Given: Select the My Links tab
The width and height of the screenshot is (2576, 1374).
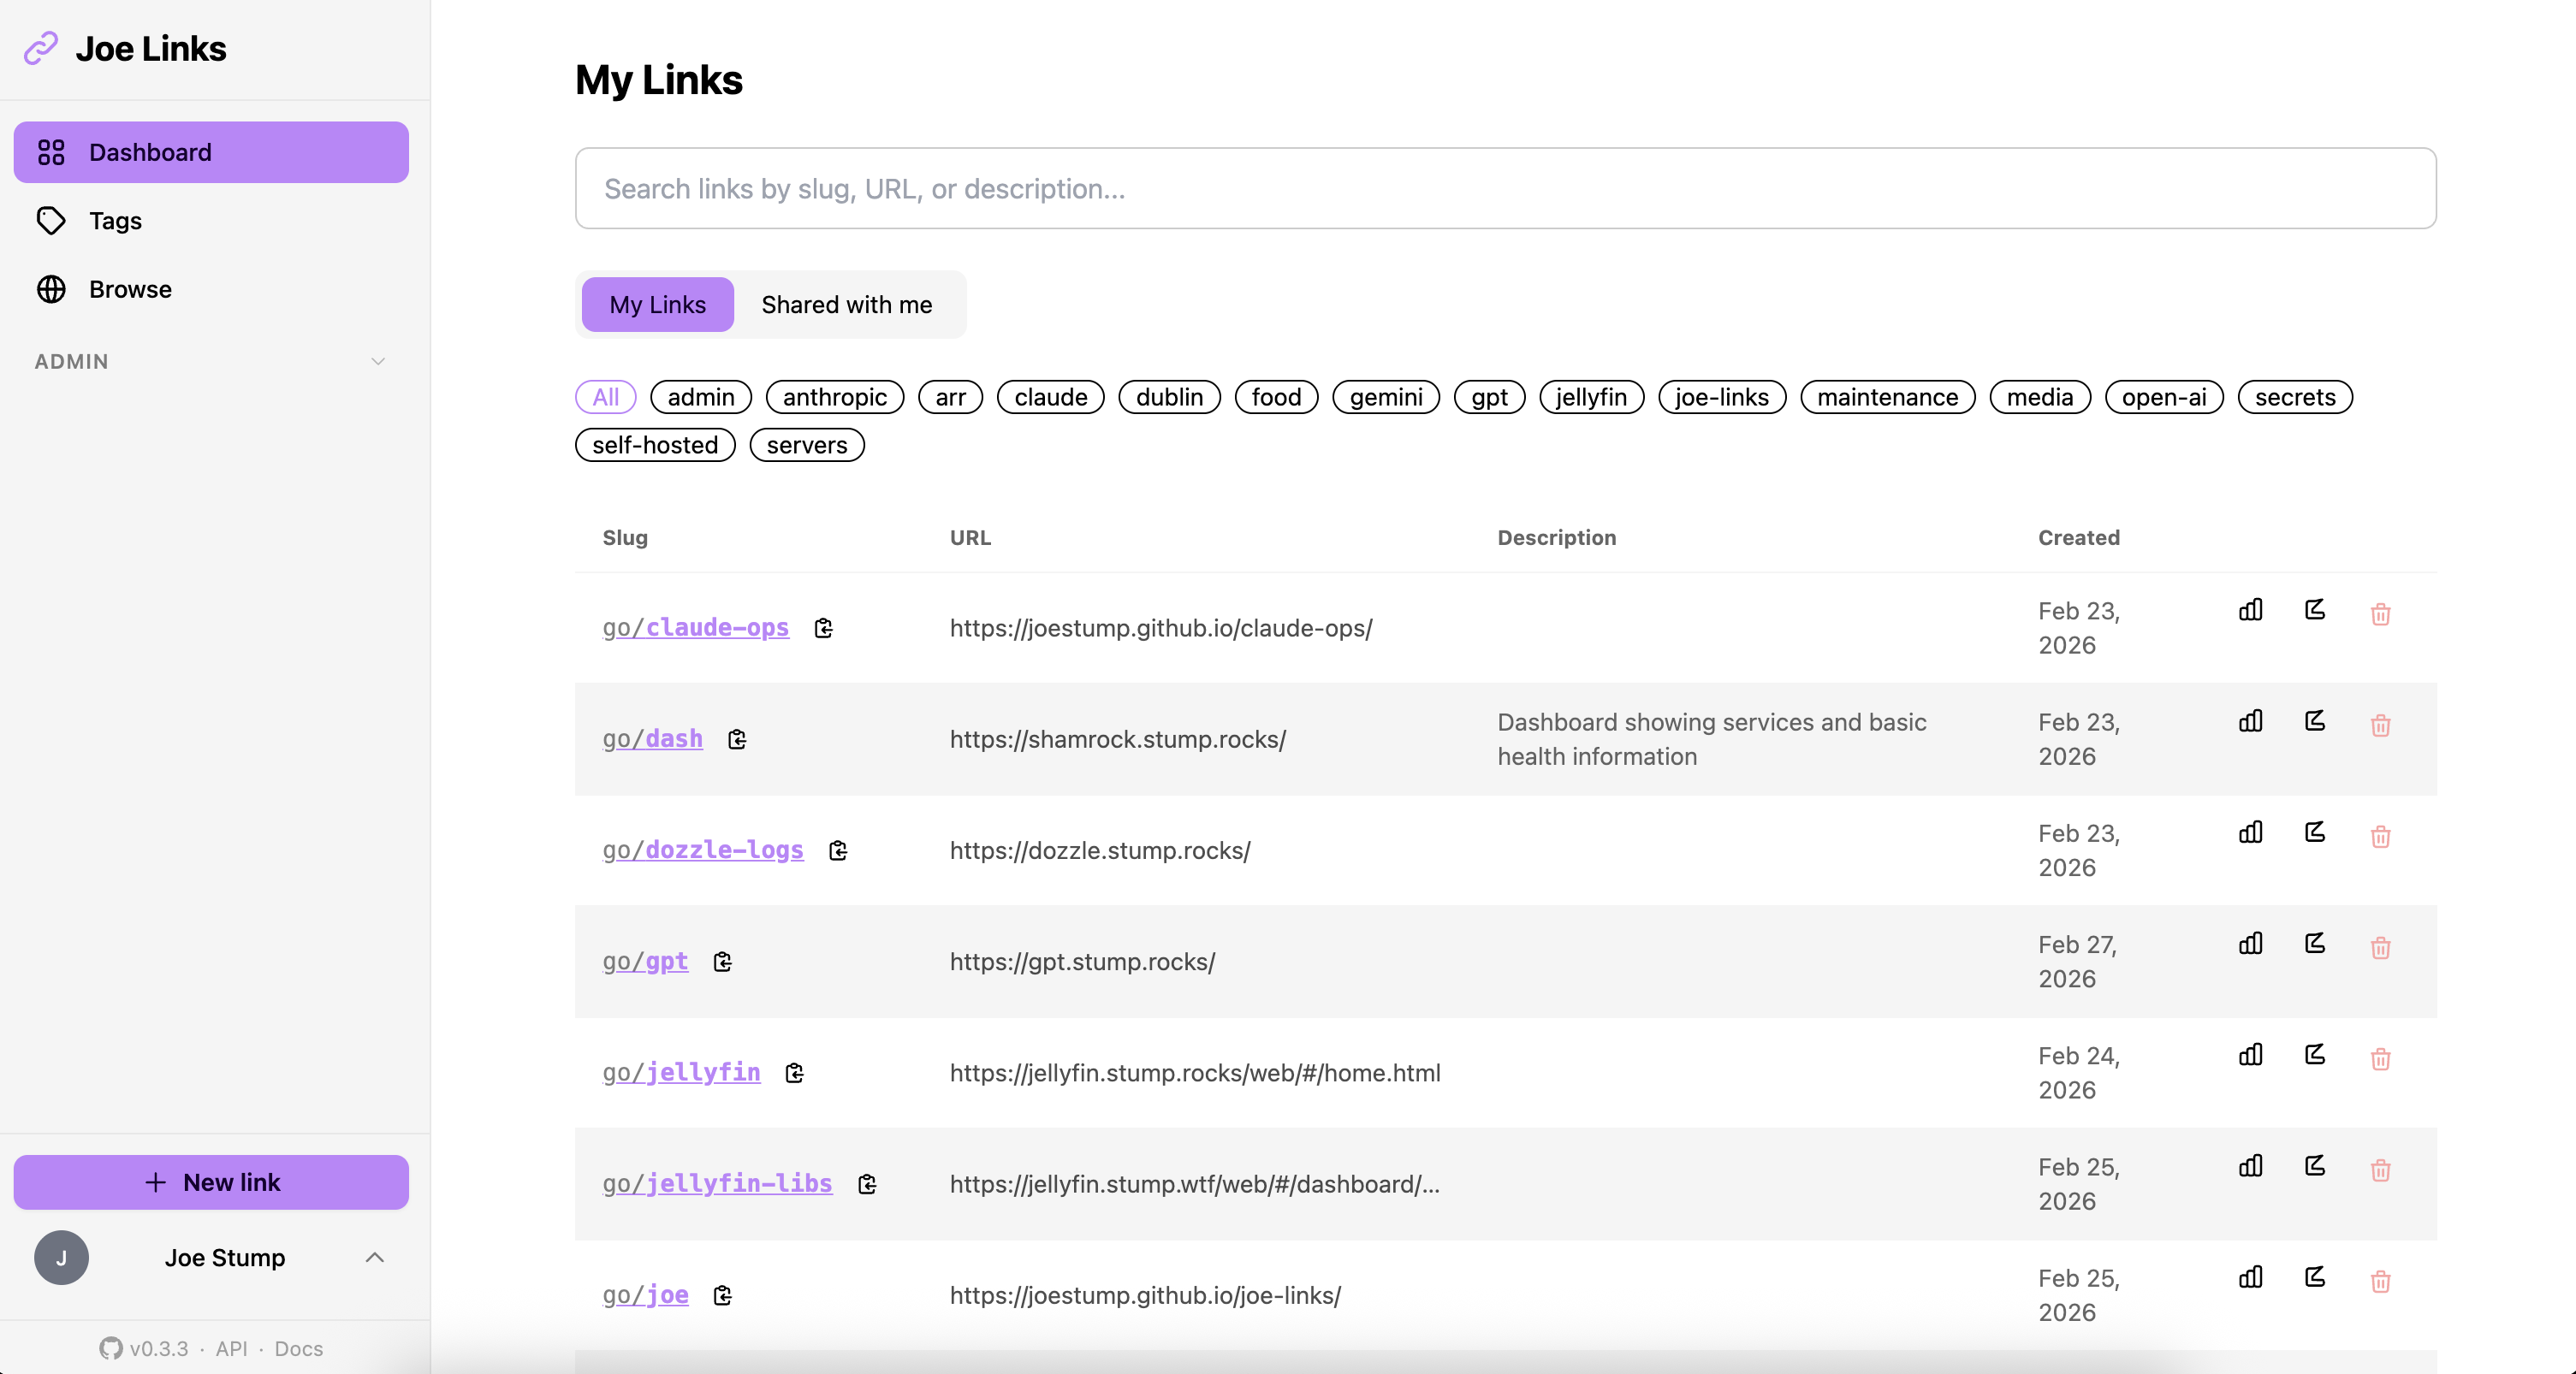Looking at the screenshot, I should click(x=656, y=304).
